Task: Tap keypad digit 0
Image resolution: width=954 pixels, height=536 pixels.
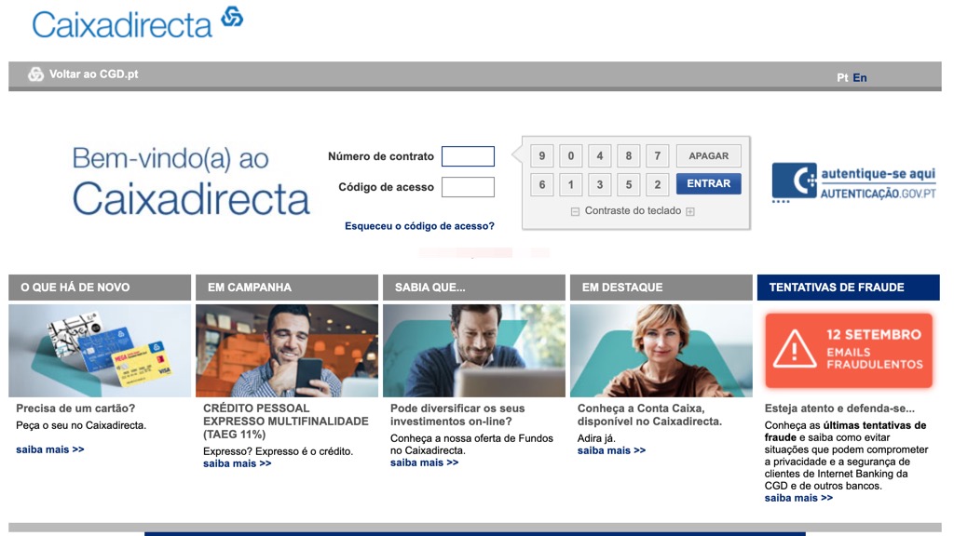Action: (571, 156)
